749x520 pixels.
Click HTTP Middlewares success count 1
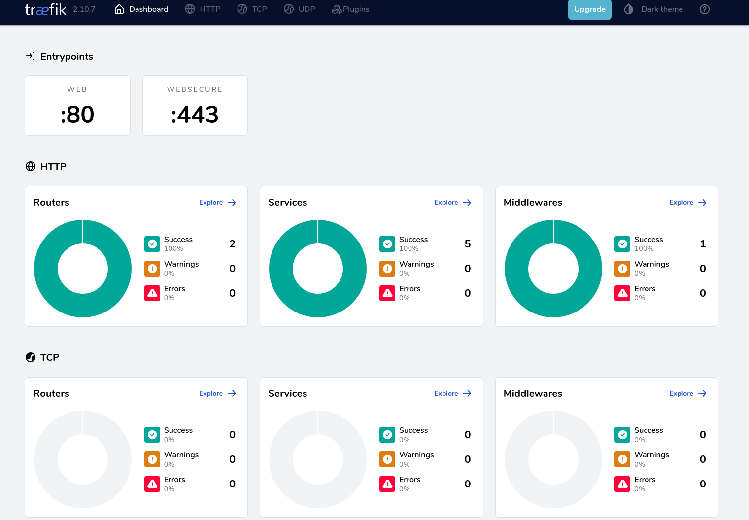point(703,244)
